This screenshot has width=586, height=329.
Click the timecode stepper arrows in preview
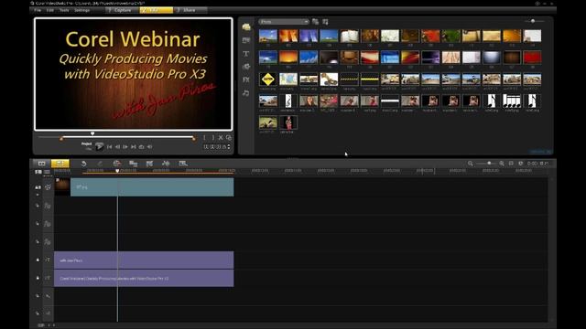229,147
